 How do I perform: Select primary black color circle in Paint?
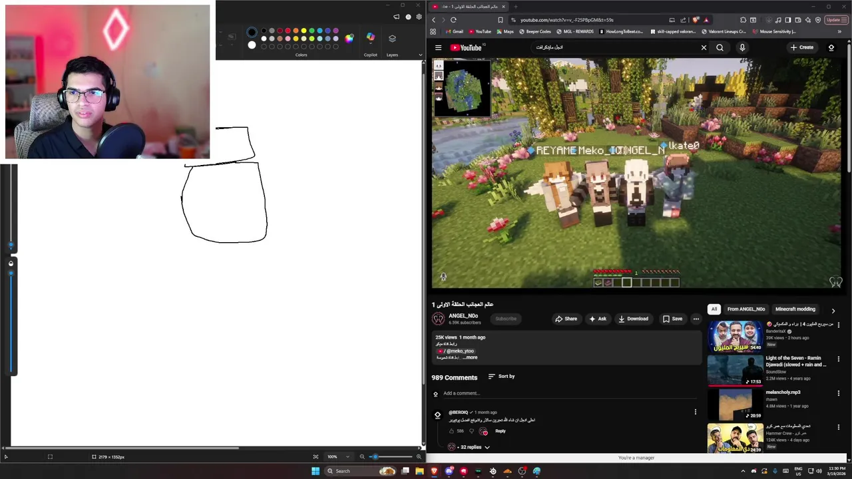252,32
